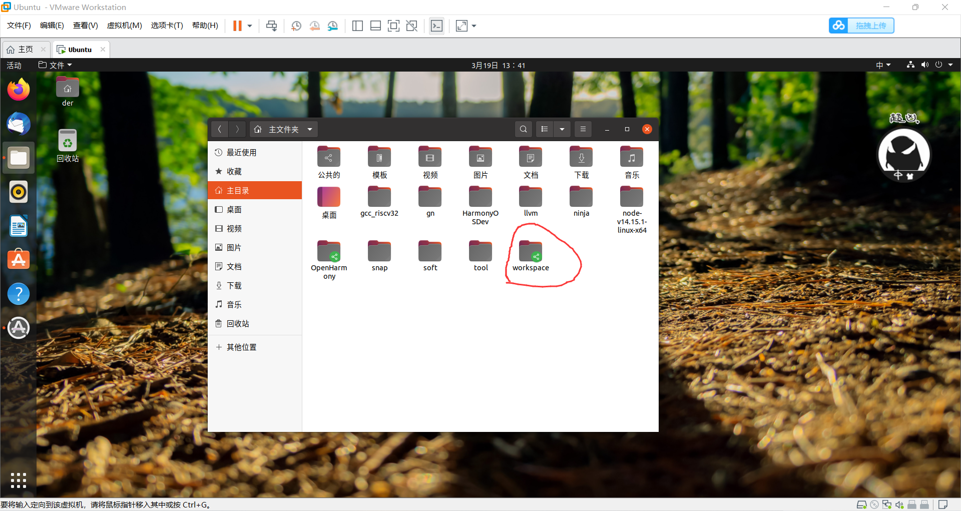Open the clock 3月19日 13:41
Viewport: 961px width, 511px height.
tap(498, 65)
